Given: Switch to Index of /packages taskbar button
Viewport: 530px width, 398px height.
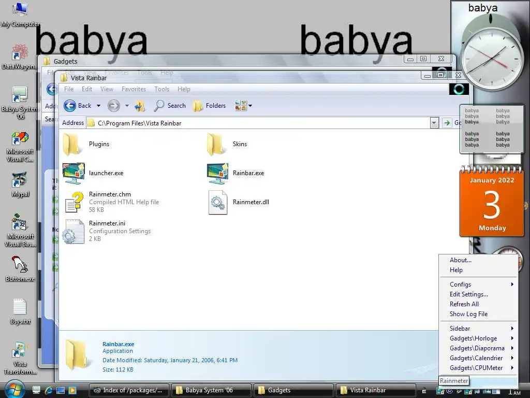Looking at the screenshot, I should coord(128,390).
